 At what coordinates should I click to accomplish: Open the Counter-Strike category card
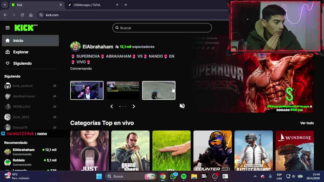click(x=212, y=151)
